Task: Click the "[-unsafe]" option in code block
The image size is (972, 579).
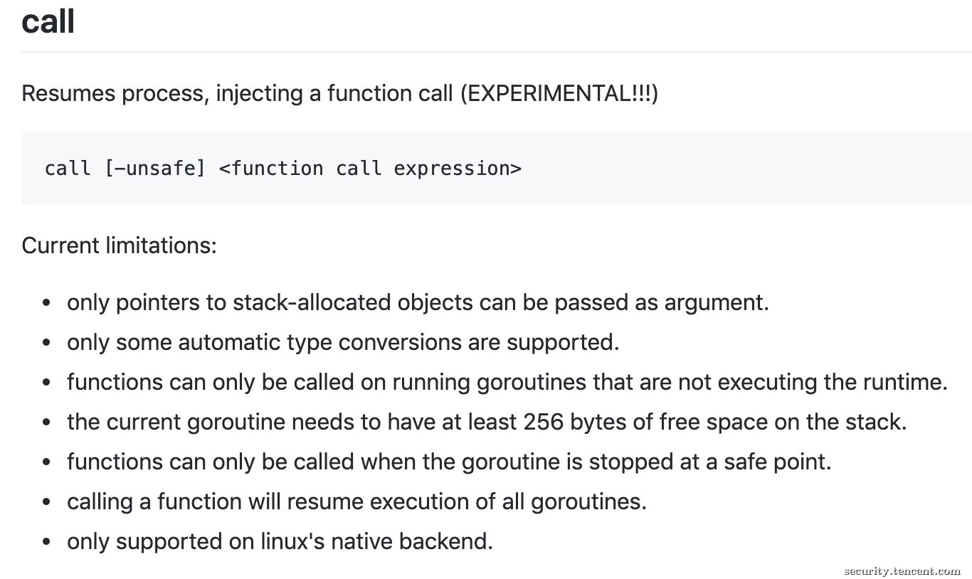Action: [155, 169]
